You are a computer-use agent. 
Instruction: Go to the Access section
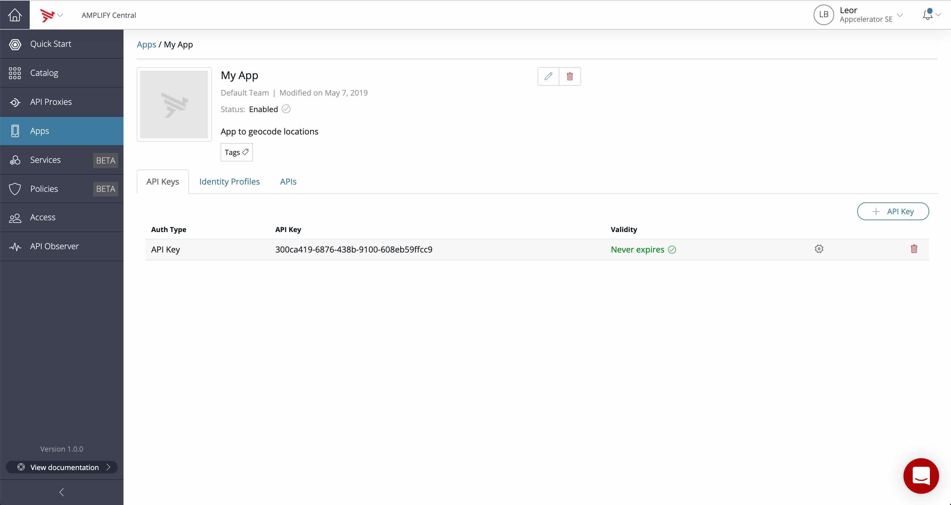coord(62,218)
